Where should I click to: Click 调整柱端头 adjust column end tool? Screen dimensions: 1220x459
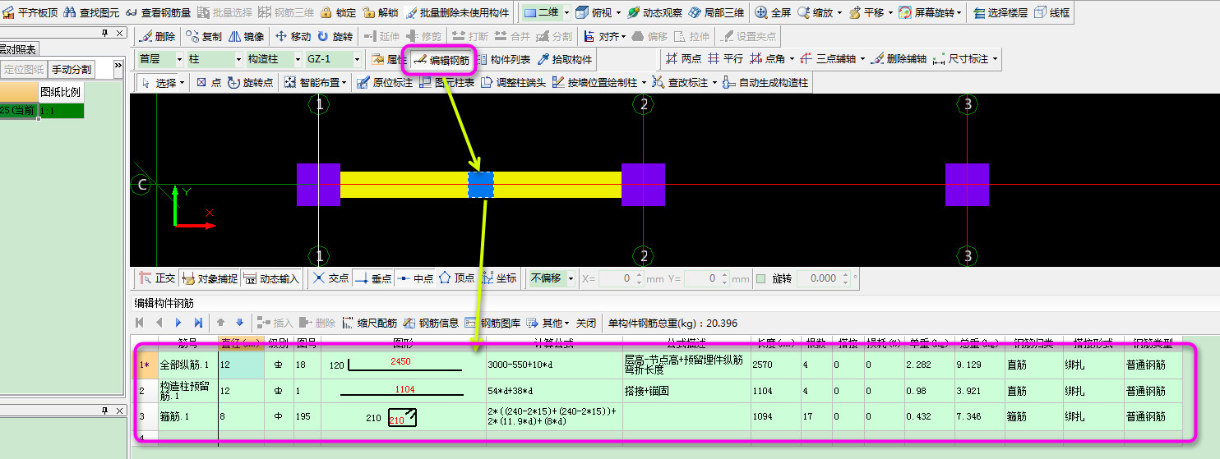[513, 82]
